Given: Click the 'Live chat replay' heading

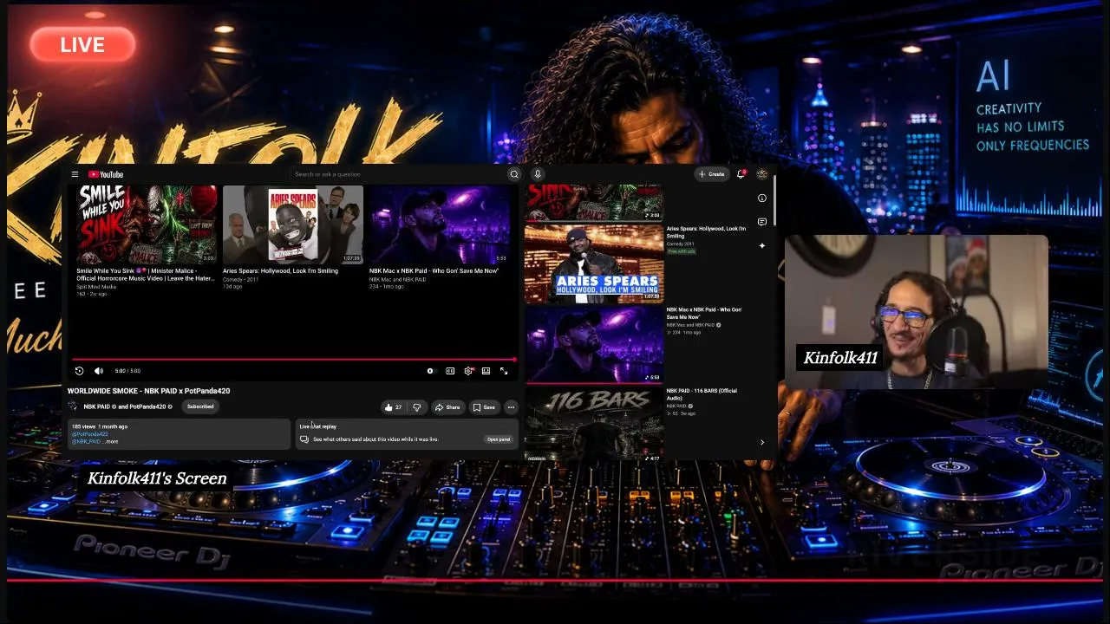Looking at the screenshot, I should [x=318, y=426].
